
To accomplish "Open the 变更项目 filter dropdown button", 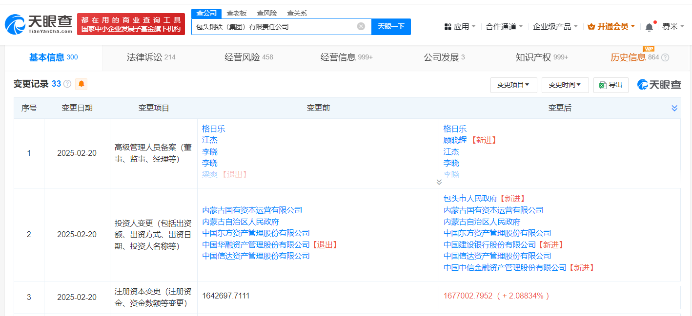I will (513, 85).
